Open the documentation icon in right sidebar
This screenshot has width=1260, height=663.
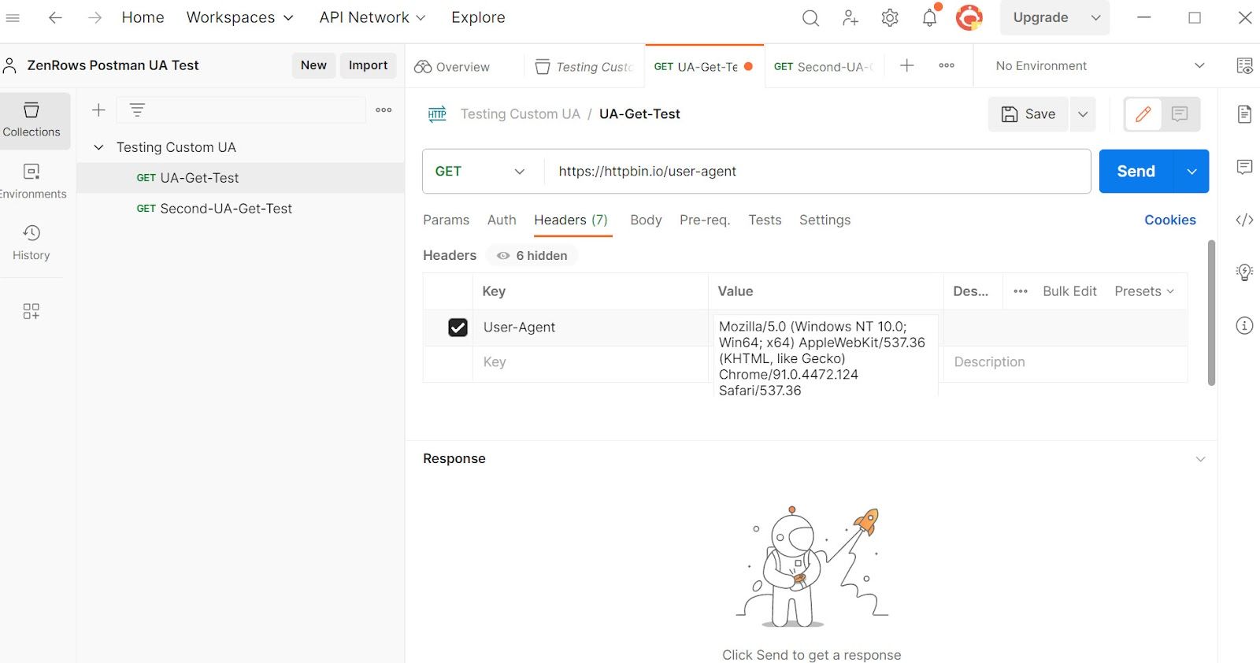pos(1244,114)
